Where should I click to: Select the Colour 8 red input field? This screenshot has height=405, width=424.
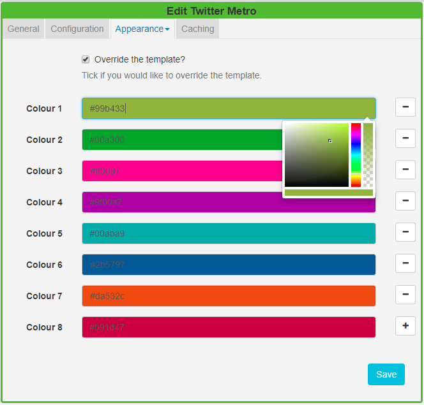[x=229, y=327]
